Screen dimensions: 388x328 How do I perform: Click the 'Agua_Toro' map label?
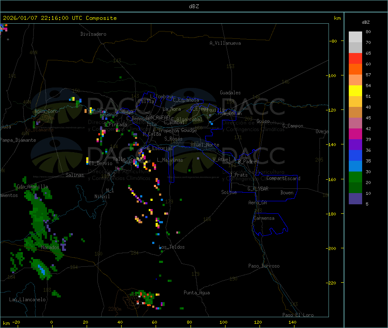[x=46, y=111]
